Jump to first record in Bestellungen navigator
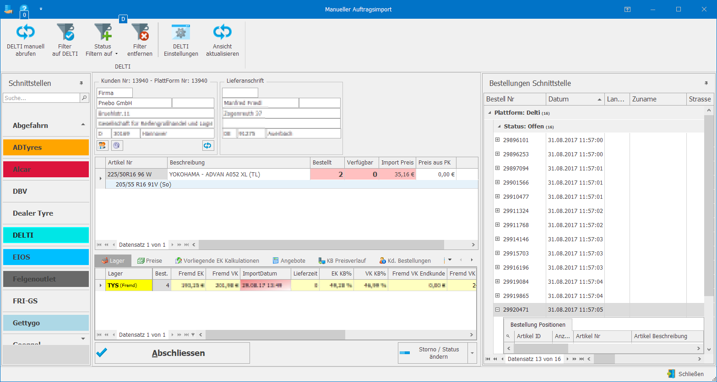This screenshot has height=382, width=717. click(488, 359)
